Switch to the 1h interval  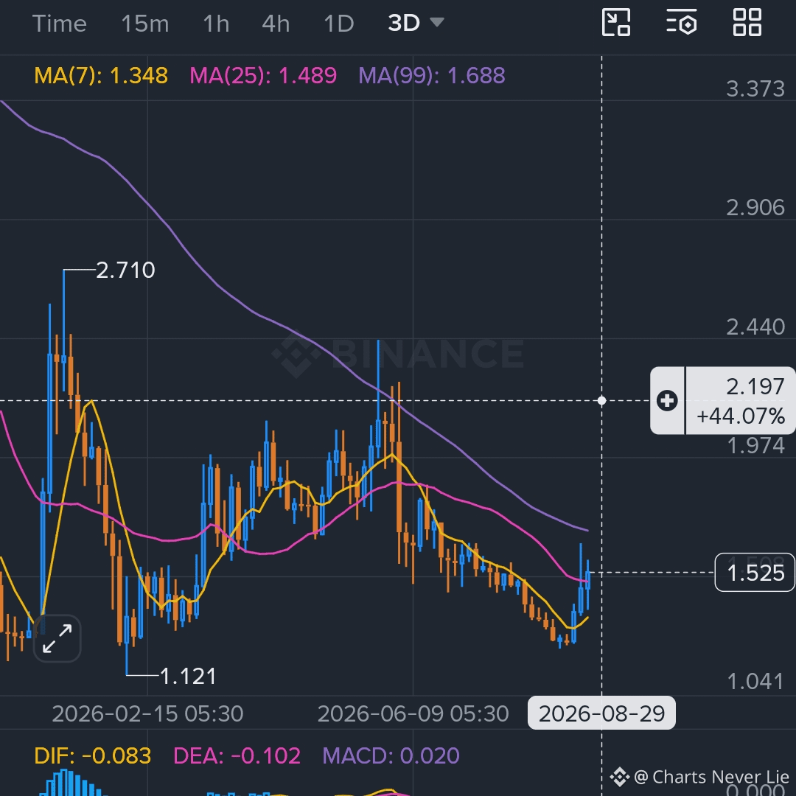tap(216, 24)
